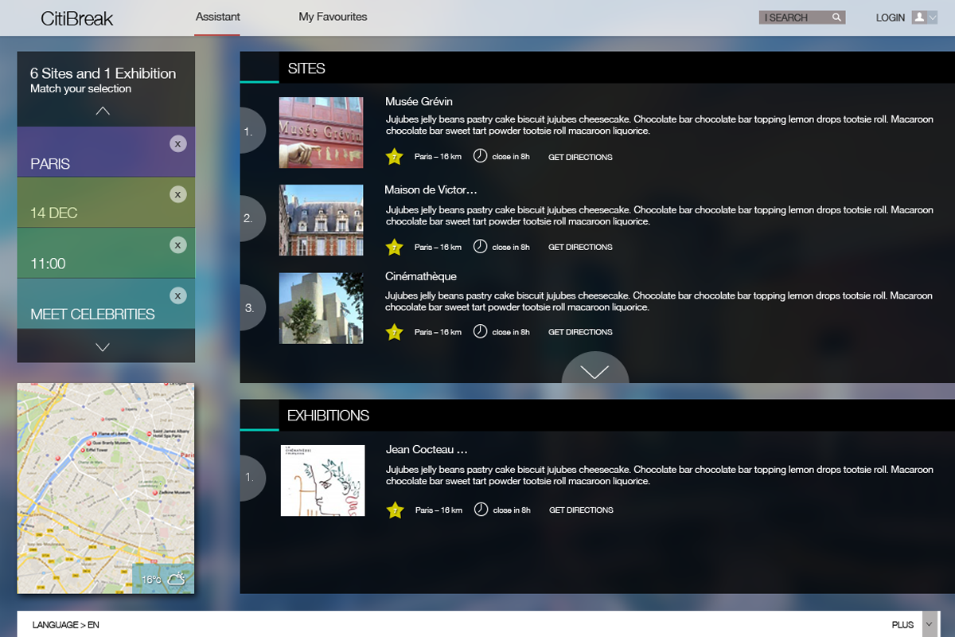Click in the search input field

pos(793,18)
